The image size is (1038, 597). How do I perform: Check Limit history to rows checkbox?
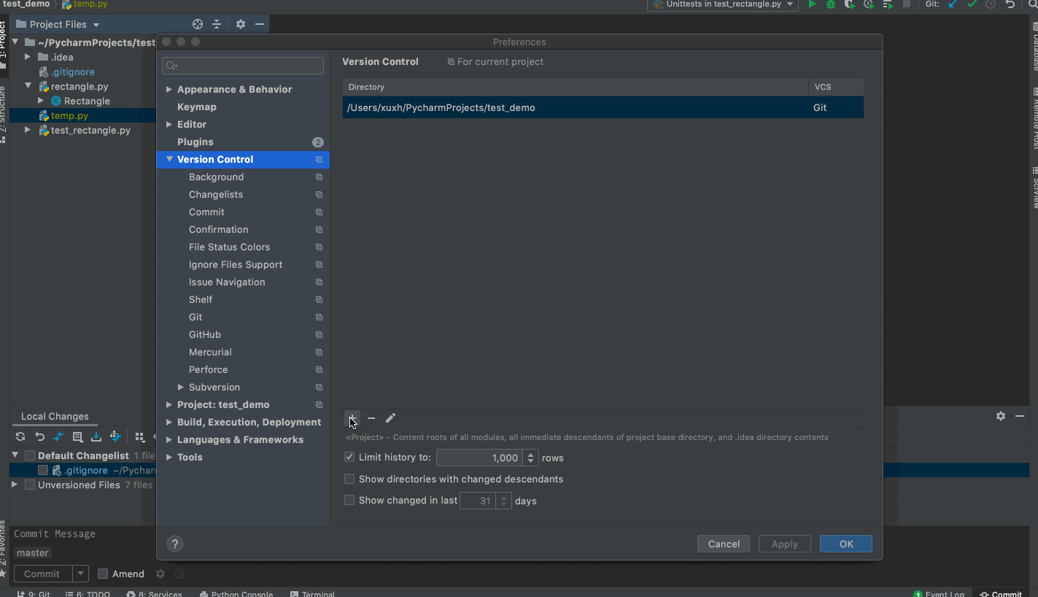point(349,458)
